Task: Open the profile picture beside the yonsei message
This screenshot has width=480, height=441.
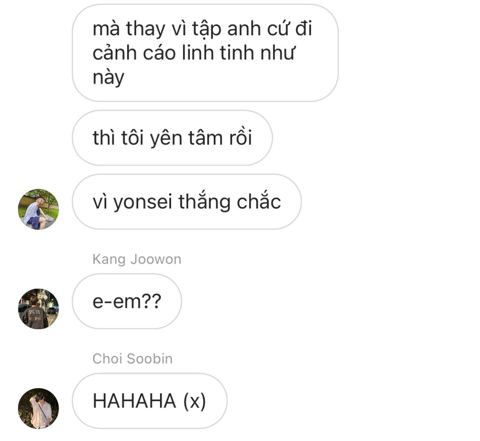Action: point(39,209)
